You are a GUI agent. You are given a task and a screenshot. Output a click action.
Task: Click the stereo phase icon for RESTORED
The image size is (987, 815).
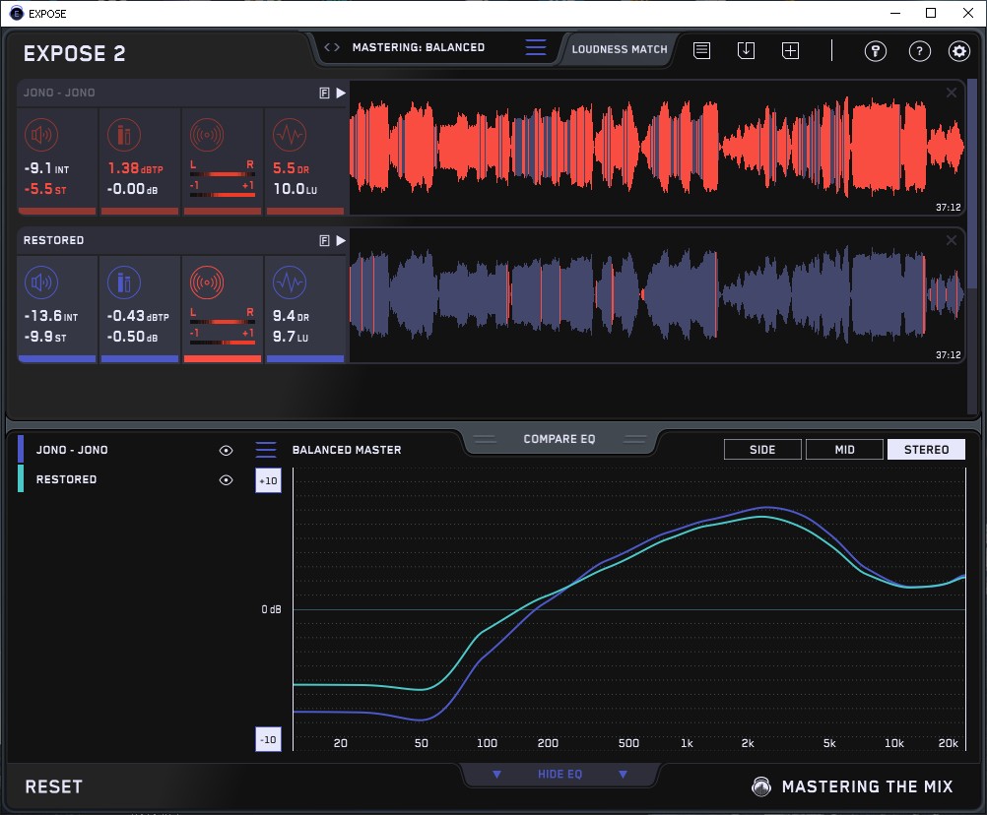click(x=206, y=283)
